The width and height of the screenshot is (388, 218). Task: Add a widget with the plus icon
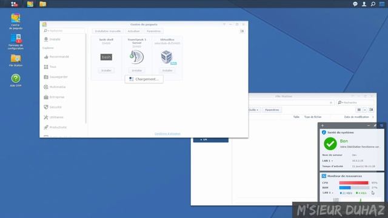[x=322, y=125]
